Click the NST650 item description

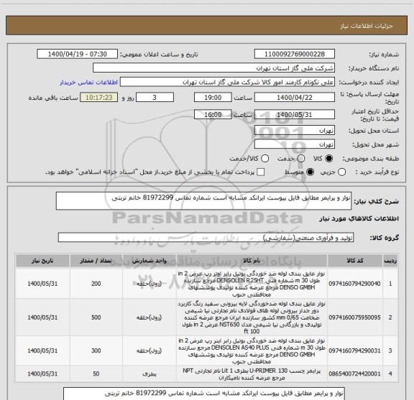pos(252,317)
